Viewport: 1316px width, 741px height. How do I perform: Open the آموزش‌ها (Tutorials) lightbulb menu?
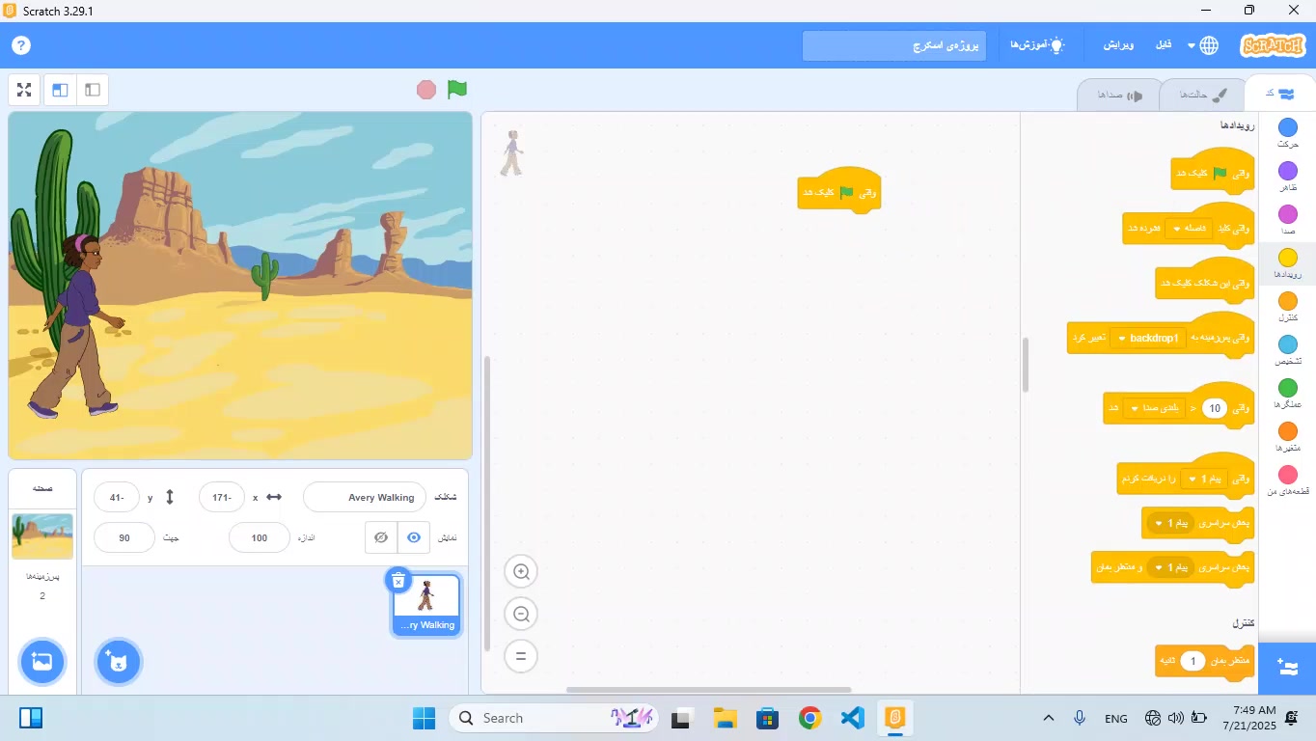click(x=1037, y=45)
